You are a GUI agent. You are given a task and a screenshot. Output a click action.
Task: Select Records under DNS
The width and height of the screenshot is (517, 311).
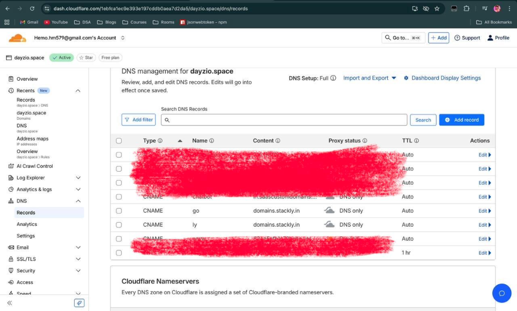[x=49, y=213]
